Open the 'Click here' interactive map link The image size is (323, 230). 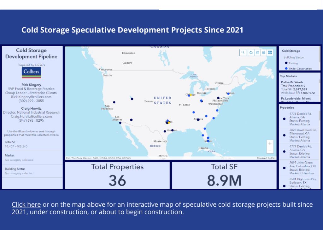(26, 204)
